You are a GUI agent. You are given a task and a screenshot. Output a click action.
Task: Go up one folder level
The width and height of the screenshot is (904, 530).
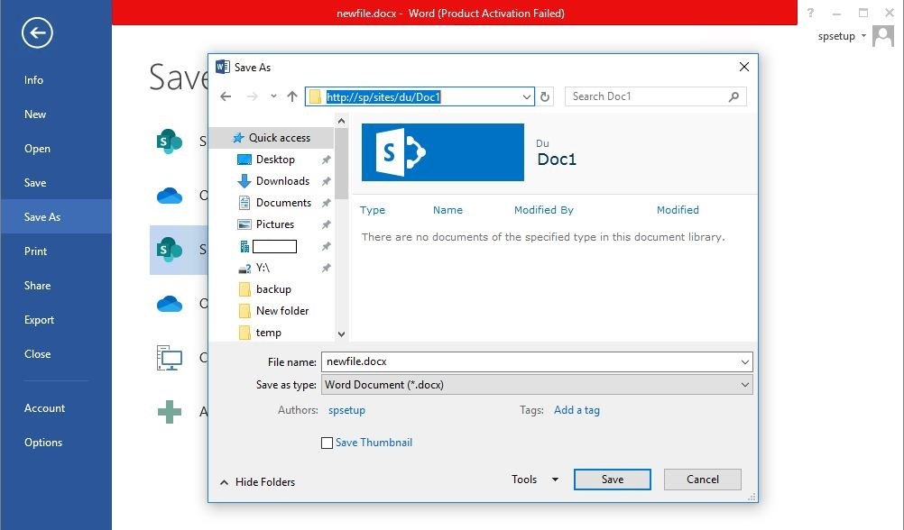[x=292, y=96]
